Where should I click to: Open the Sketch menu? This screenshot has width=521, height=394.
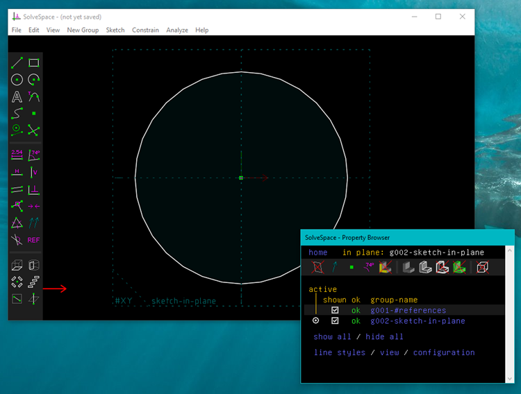115,30
